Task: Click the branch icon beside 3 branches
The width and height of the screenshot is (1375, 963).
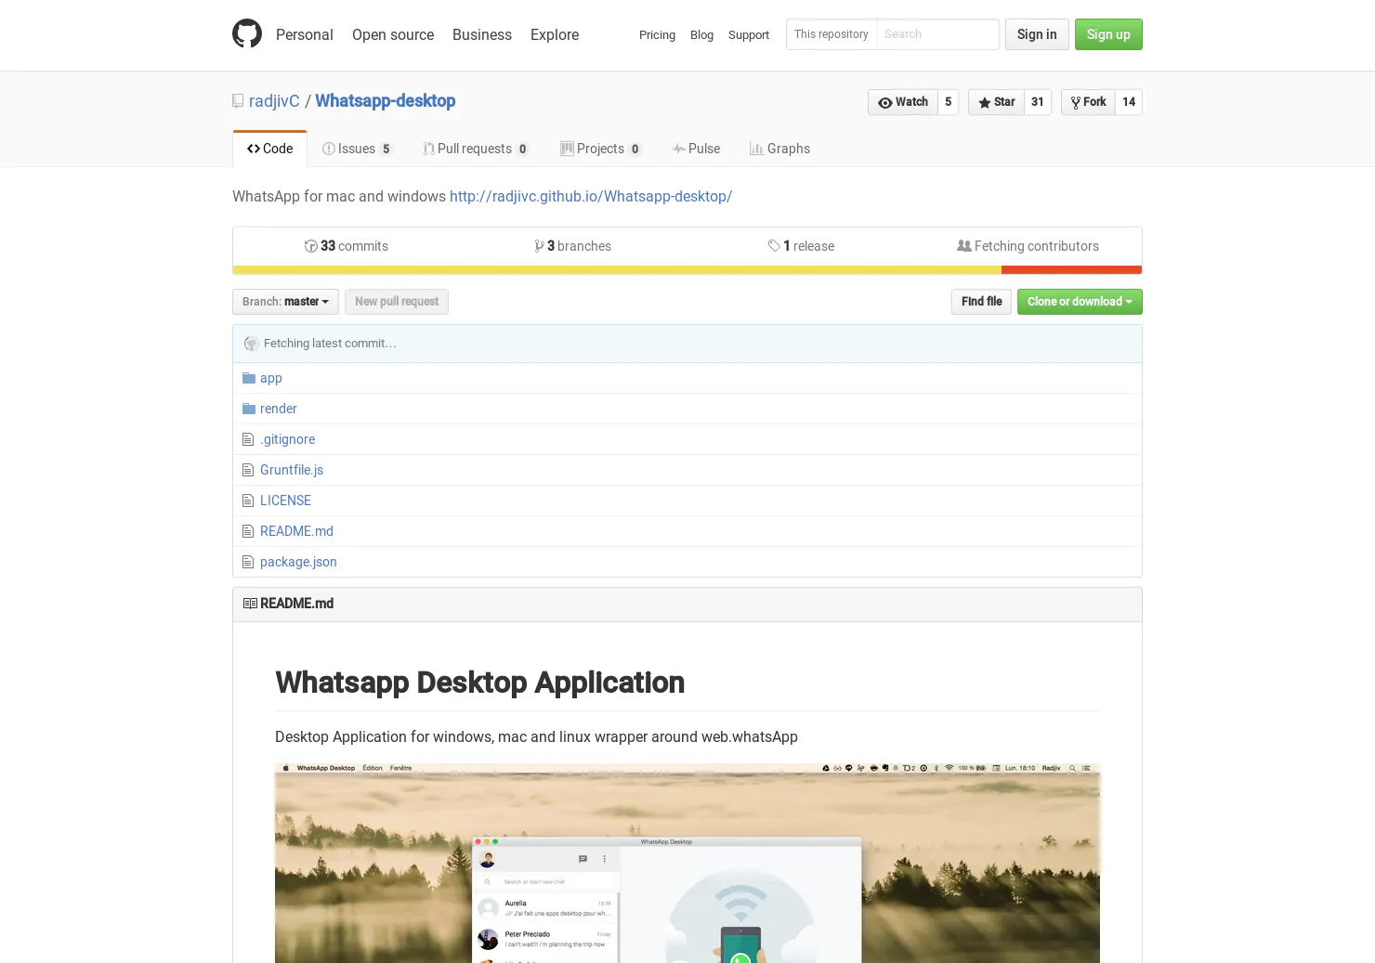Action: [539, 246]
